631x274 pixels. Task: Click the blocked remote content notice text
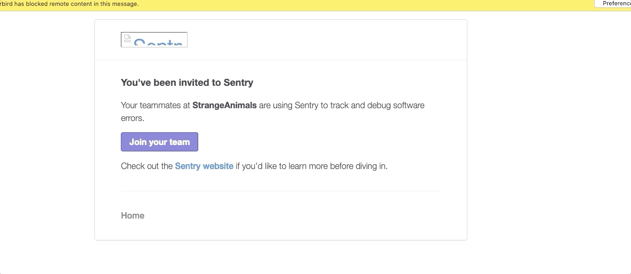pyautogui.click(x=69, y=4)
